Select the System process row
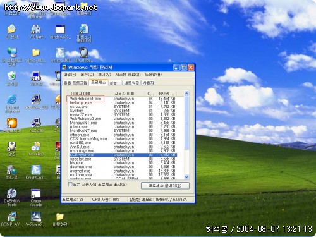The image size is (316, 237). (123, 111)
